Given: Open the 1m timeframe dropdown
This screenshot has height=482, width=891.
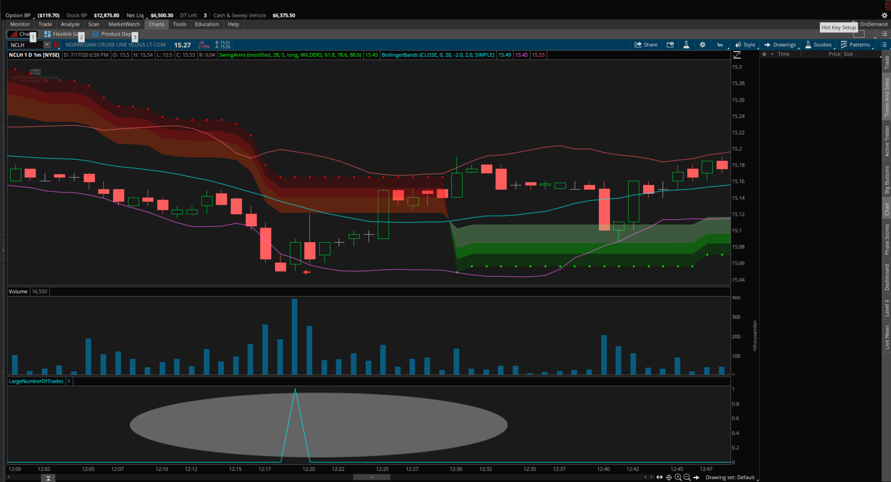Looking at the screenshot, I should pos(720,45).
